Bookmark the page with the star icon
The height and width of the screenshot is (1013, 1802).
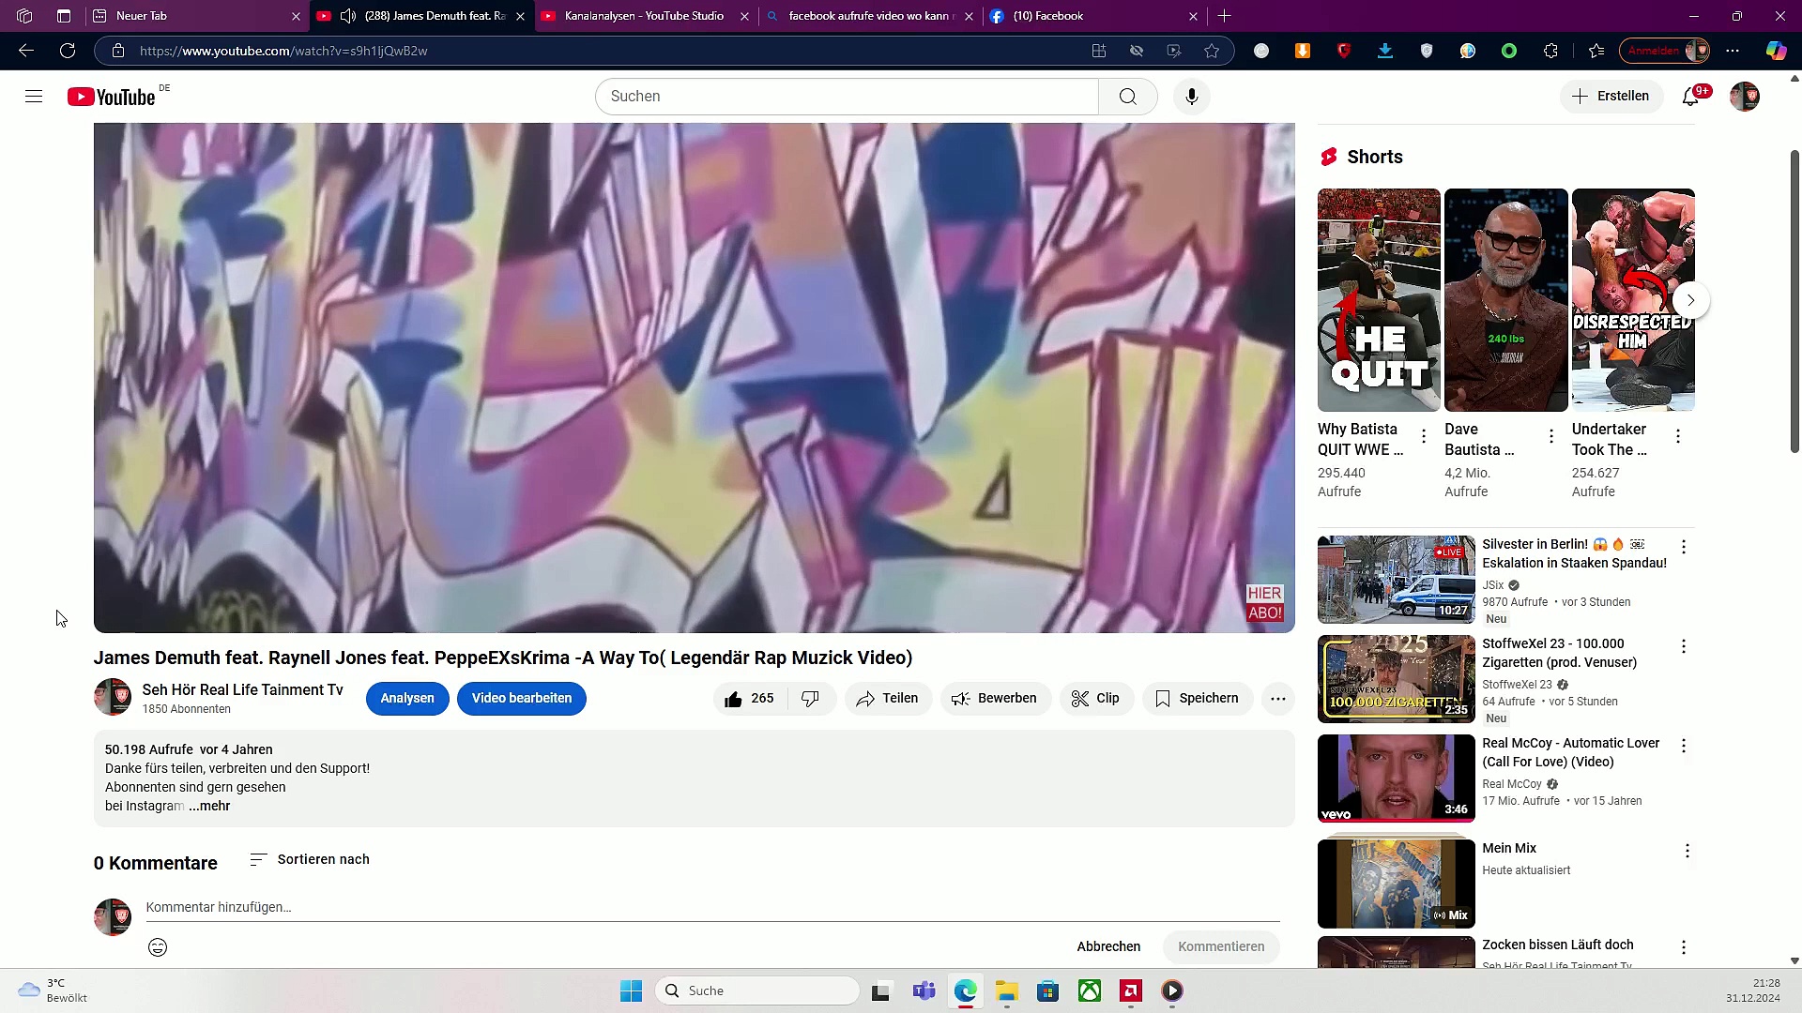tap(1212, 51)
